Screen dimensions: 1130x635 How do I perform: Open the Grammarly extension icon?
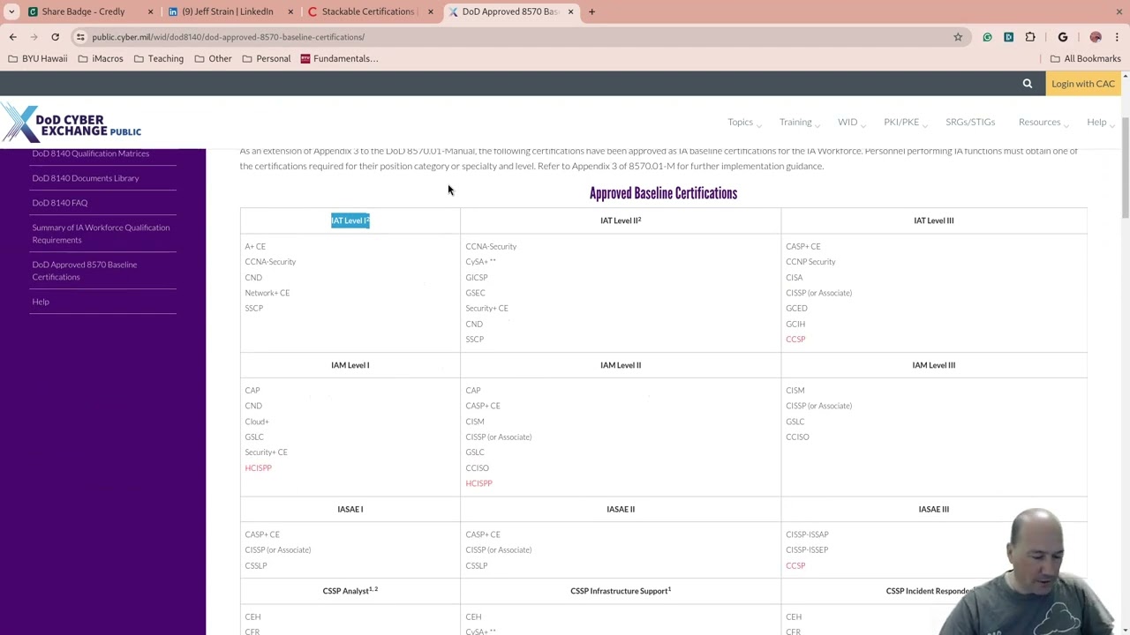pos(987,37)
